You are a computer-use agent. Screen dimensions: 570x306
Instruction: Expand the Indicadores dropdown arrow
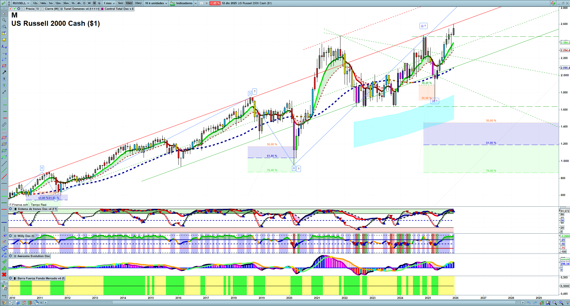(x=196, y=3)
